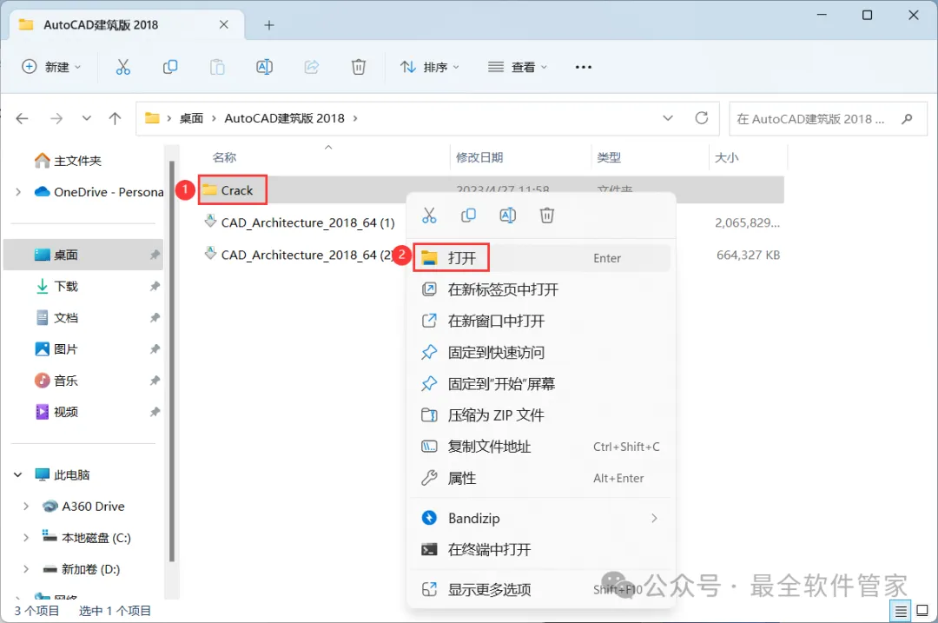938x623 pixels.
Task: Choose 属性 in the context menu
Action: click(x=541, y=478)
